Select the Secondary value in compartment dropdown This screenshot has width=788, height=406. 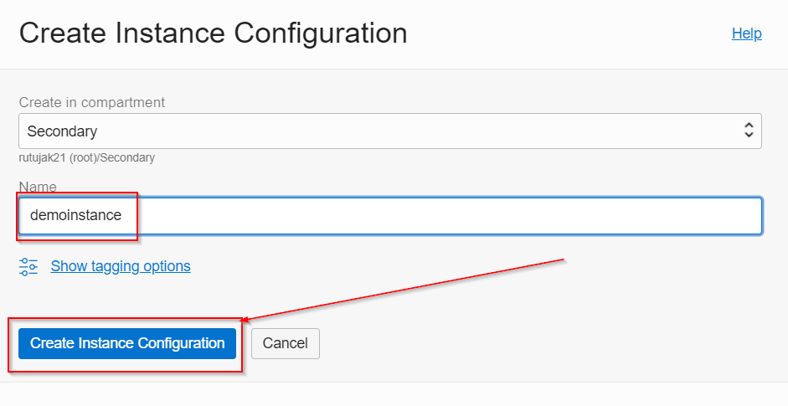tap(62, 131)
